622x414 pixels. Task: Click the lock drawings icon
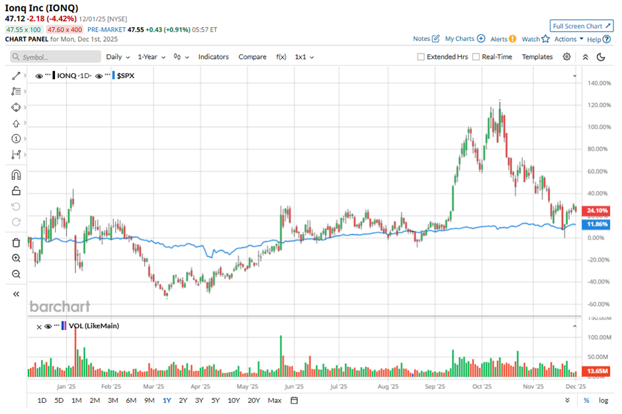[x=16, y=190]
